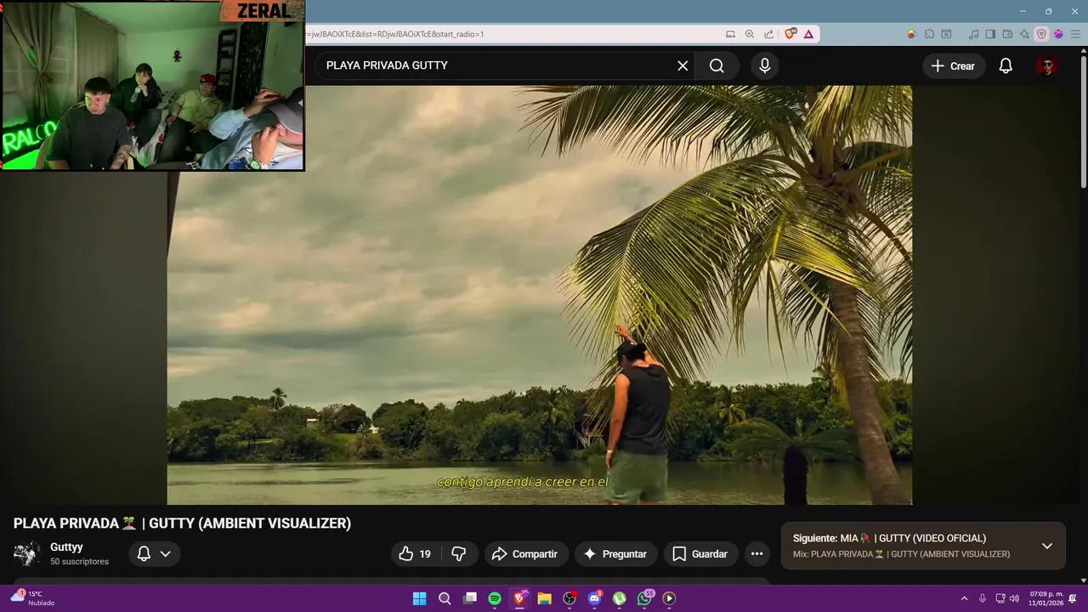Open Task View on taskbar

click(x=470, y=598)
